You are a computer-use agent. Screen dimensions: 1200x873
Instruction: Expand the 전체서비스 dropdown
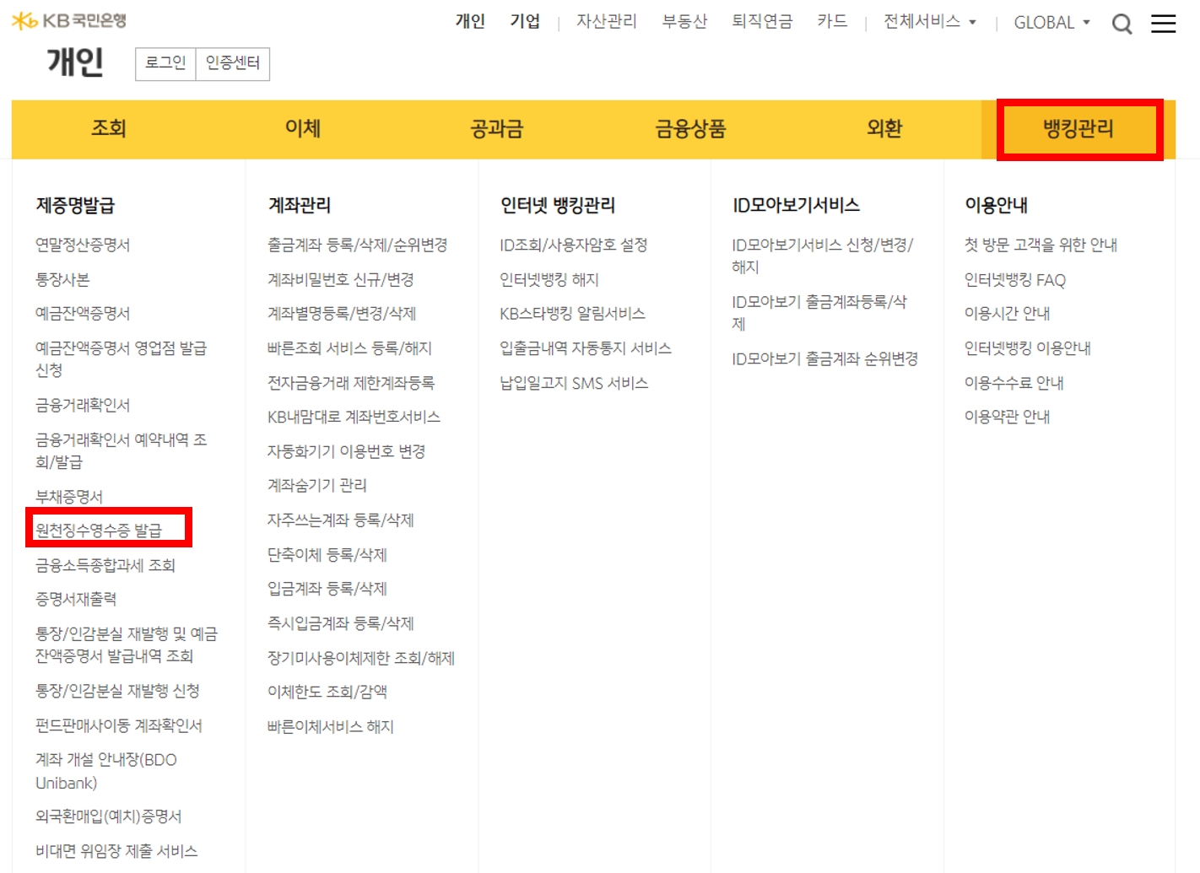pos(923,20)
